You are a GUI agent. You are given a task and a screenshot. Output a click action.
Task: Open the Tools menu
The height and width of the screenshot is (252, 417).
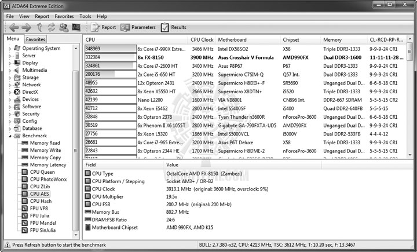(x=85, y=16)
